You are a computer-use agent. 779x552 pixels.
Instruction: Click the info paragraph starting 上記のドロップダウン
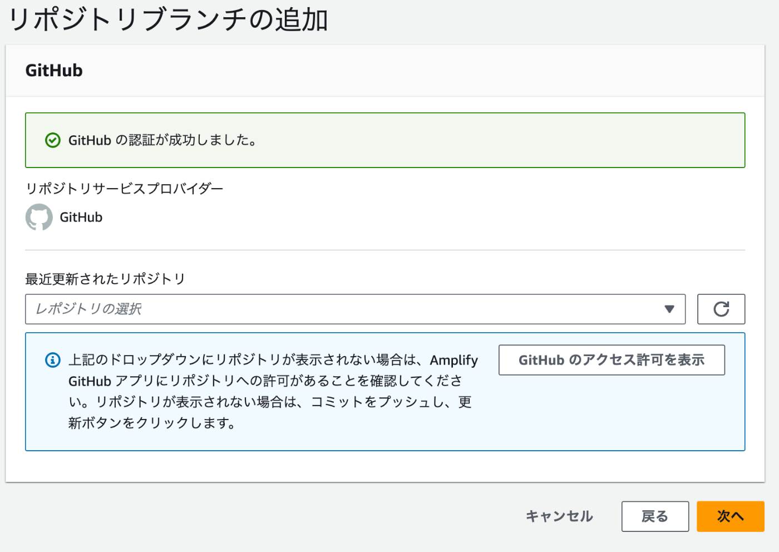273,391
